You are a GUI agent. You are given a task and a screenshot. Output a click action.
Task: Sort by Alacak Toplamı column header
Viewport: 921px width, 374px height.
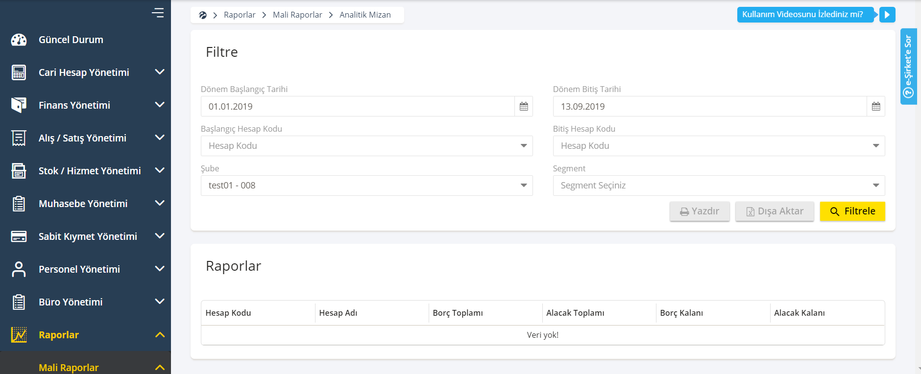[x=599, y=313]
